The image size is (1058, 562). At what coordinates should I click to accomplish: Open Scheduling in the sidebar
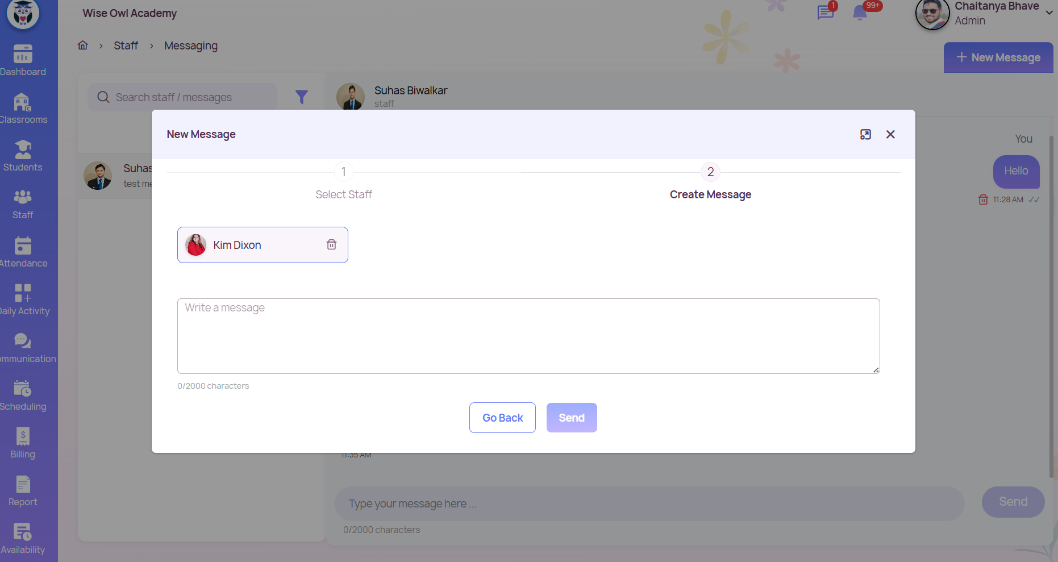click(x=23, y=395)
